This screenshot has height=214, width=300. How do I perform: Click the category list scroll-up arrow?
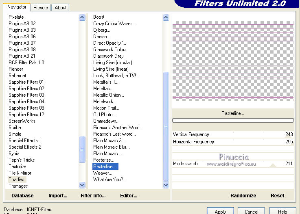coord(82,17)
